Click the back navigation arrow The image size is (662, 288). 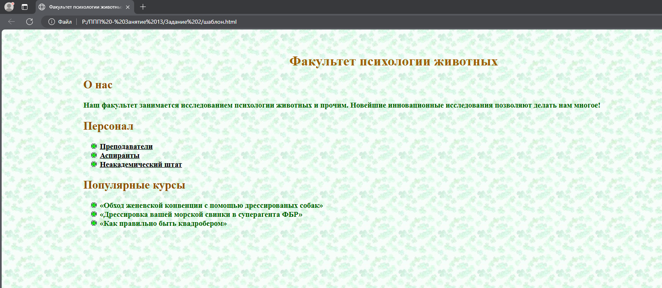pos(11,22)
